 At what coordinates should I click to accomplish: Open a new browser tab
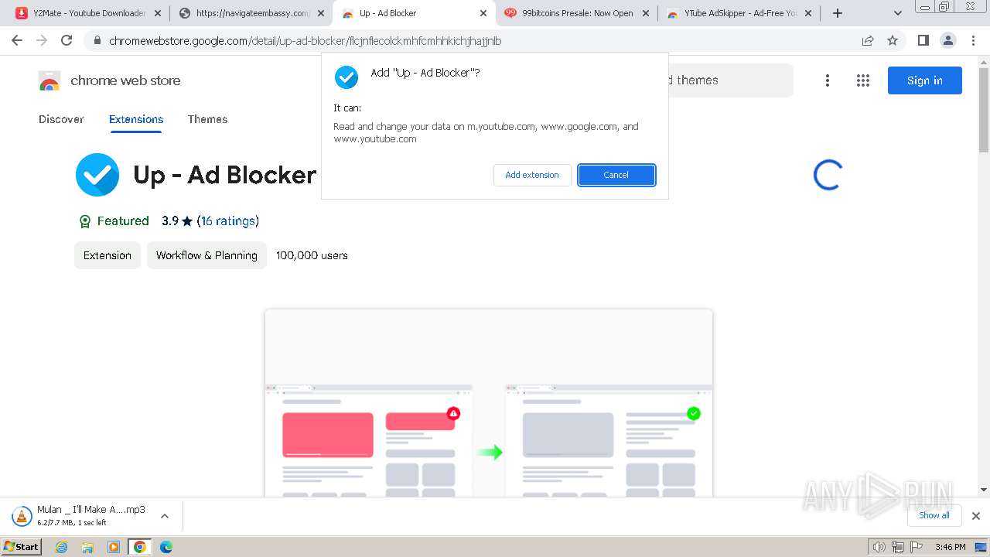(838, 13)
